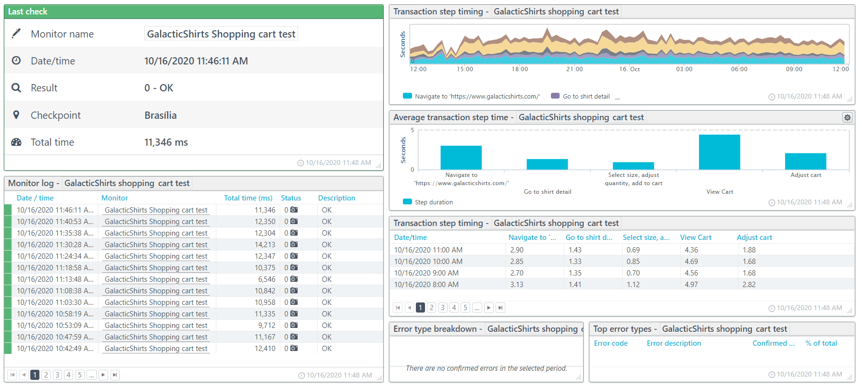Sort Monitor log by Date / time column
This screenshot has width=862, height=389.
pos(35,198)
